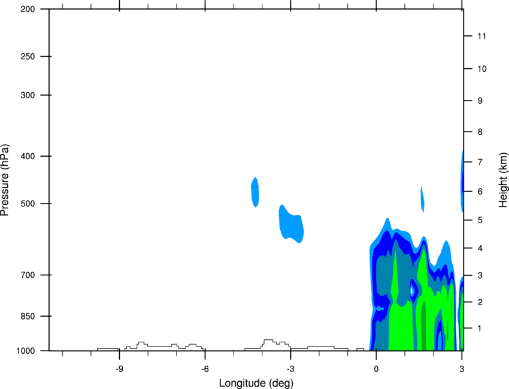Click the 'Pressure (hPa)' axis title
This screenshot has width=509, height=389.
(5, 180)
